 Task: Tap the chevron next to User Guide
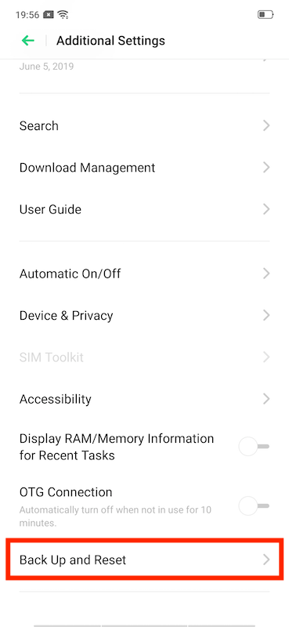click(x=266, y=209)
